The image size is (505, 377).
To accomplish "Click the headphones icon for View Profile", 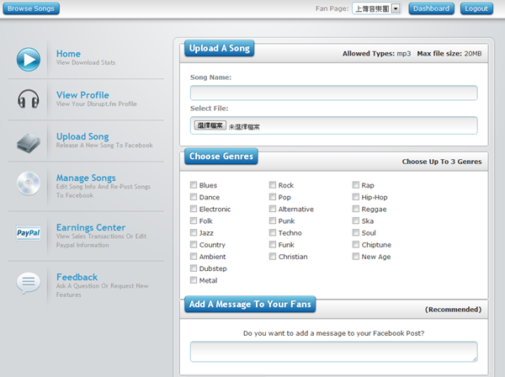I will pos(29,98).
